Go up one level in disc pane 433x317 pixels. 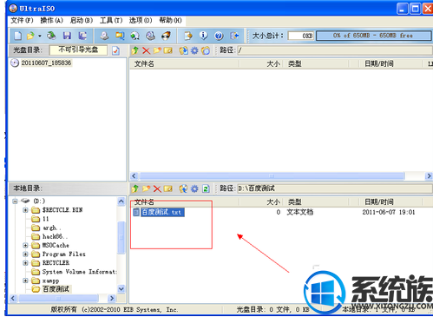click(x=135, y=50)
